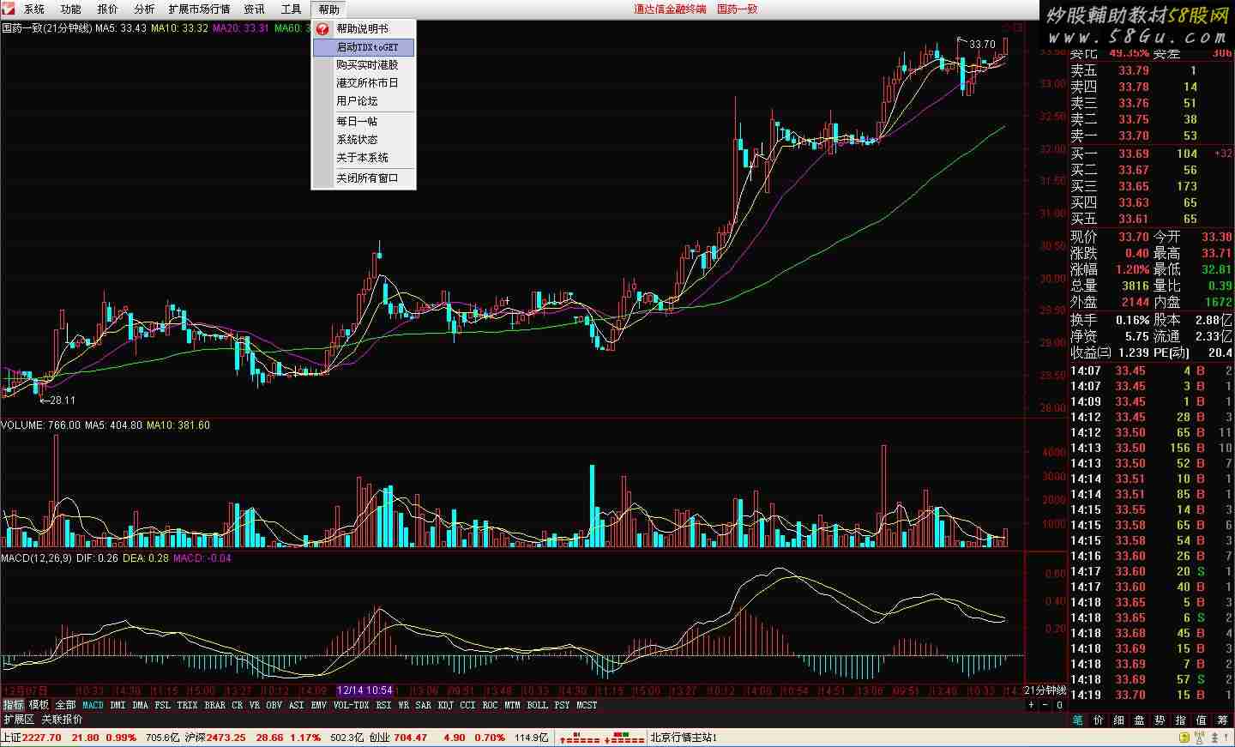
Task: Switch to the 扩展区 tab
Action: tap(19, 720)
